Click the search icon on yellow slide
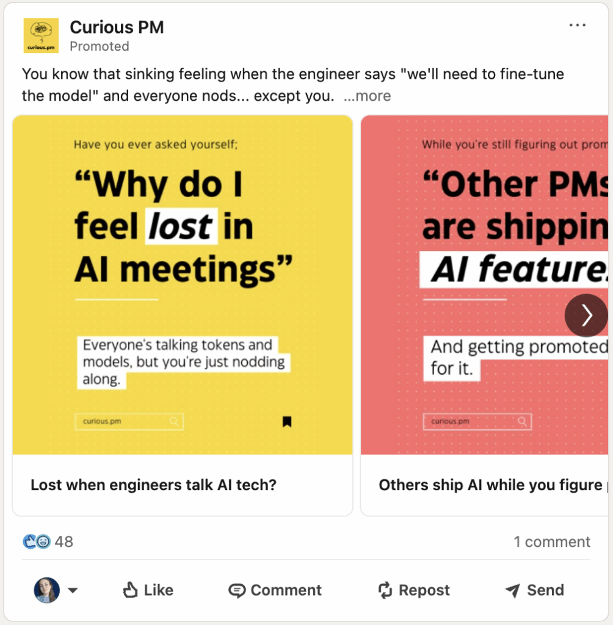The width and height of the screenshot is (613, 625). (175, 421)
